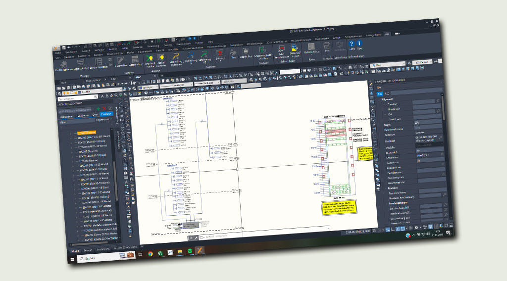
Task: Switch to the Produkte tab in Kontrollzentrum
Action: point(107,114)
